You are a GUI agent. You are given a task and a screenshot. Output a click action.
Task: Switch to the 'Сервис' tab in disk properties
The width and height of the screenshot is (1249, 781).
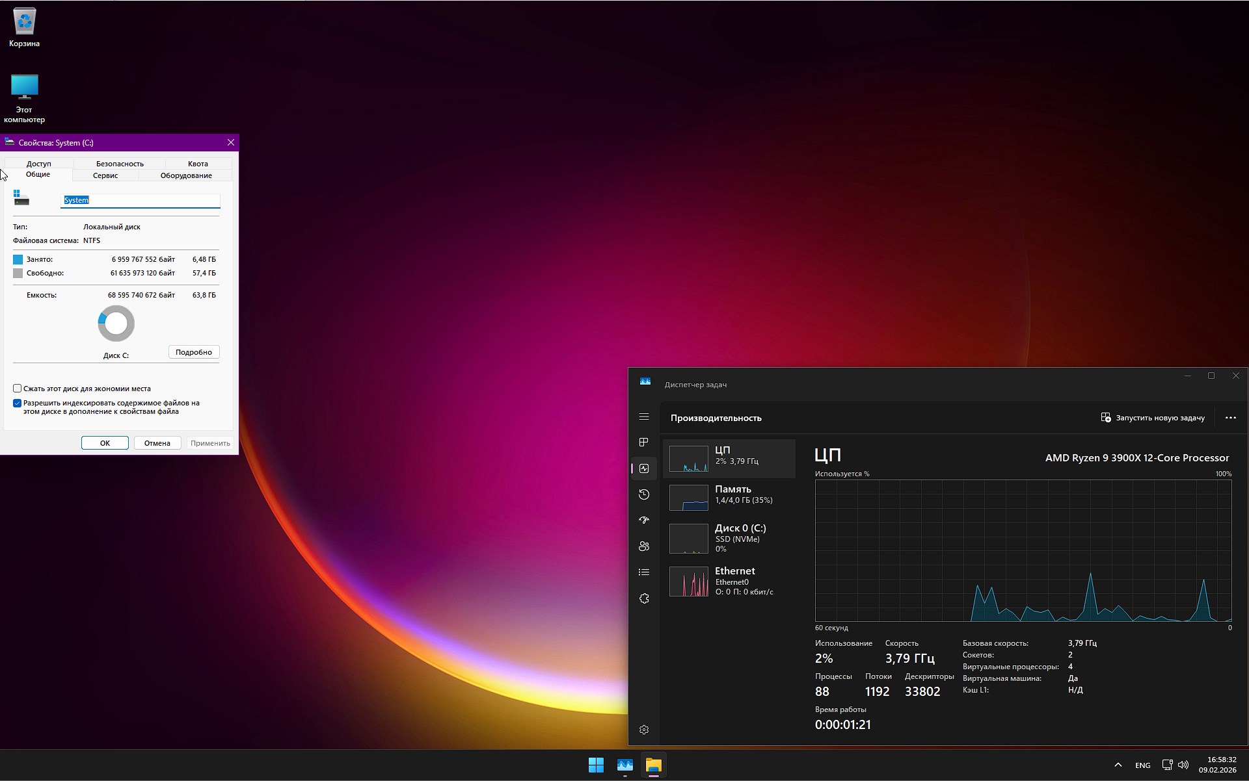[105, 175]
